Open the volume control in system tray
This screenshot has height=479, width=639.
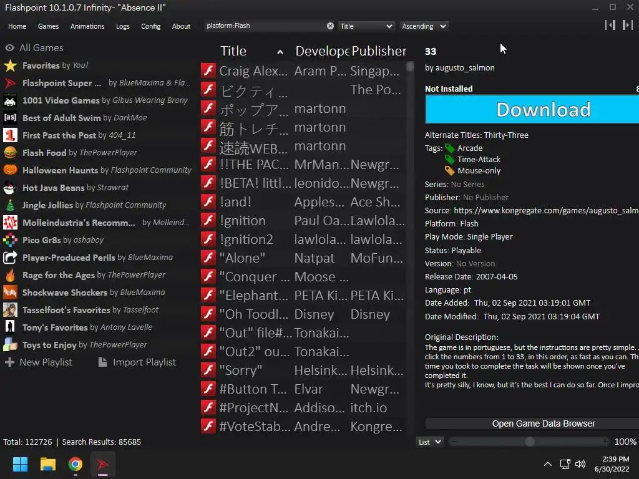point(580,464)
